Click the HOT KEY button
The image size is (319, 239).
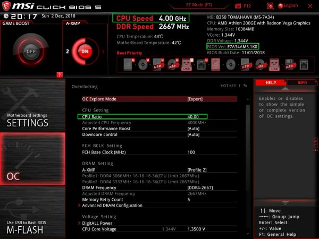228,86
